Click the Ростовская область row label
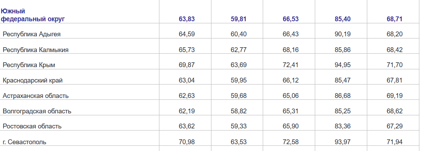This screenshot has width=423, height=151. pos(32,126)
